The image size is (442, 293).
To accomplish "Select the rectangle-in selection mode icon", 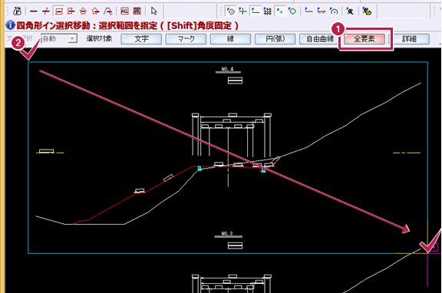I will coord(59,12).
